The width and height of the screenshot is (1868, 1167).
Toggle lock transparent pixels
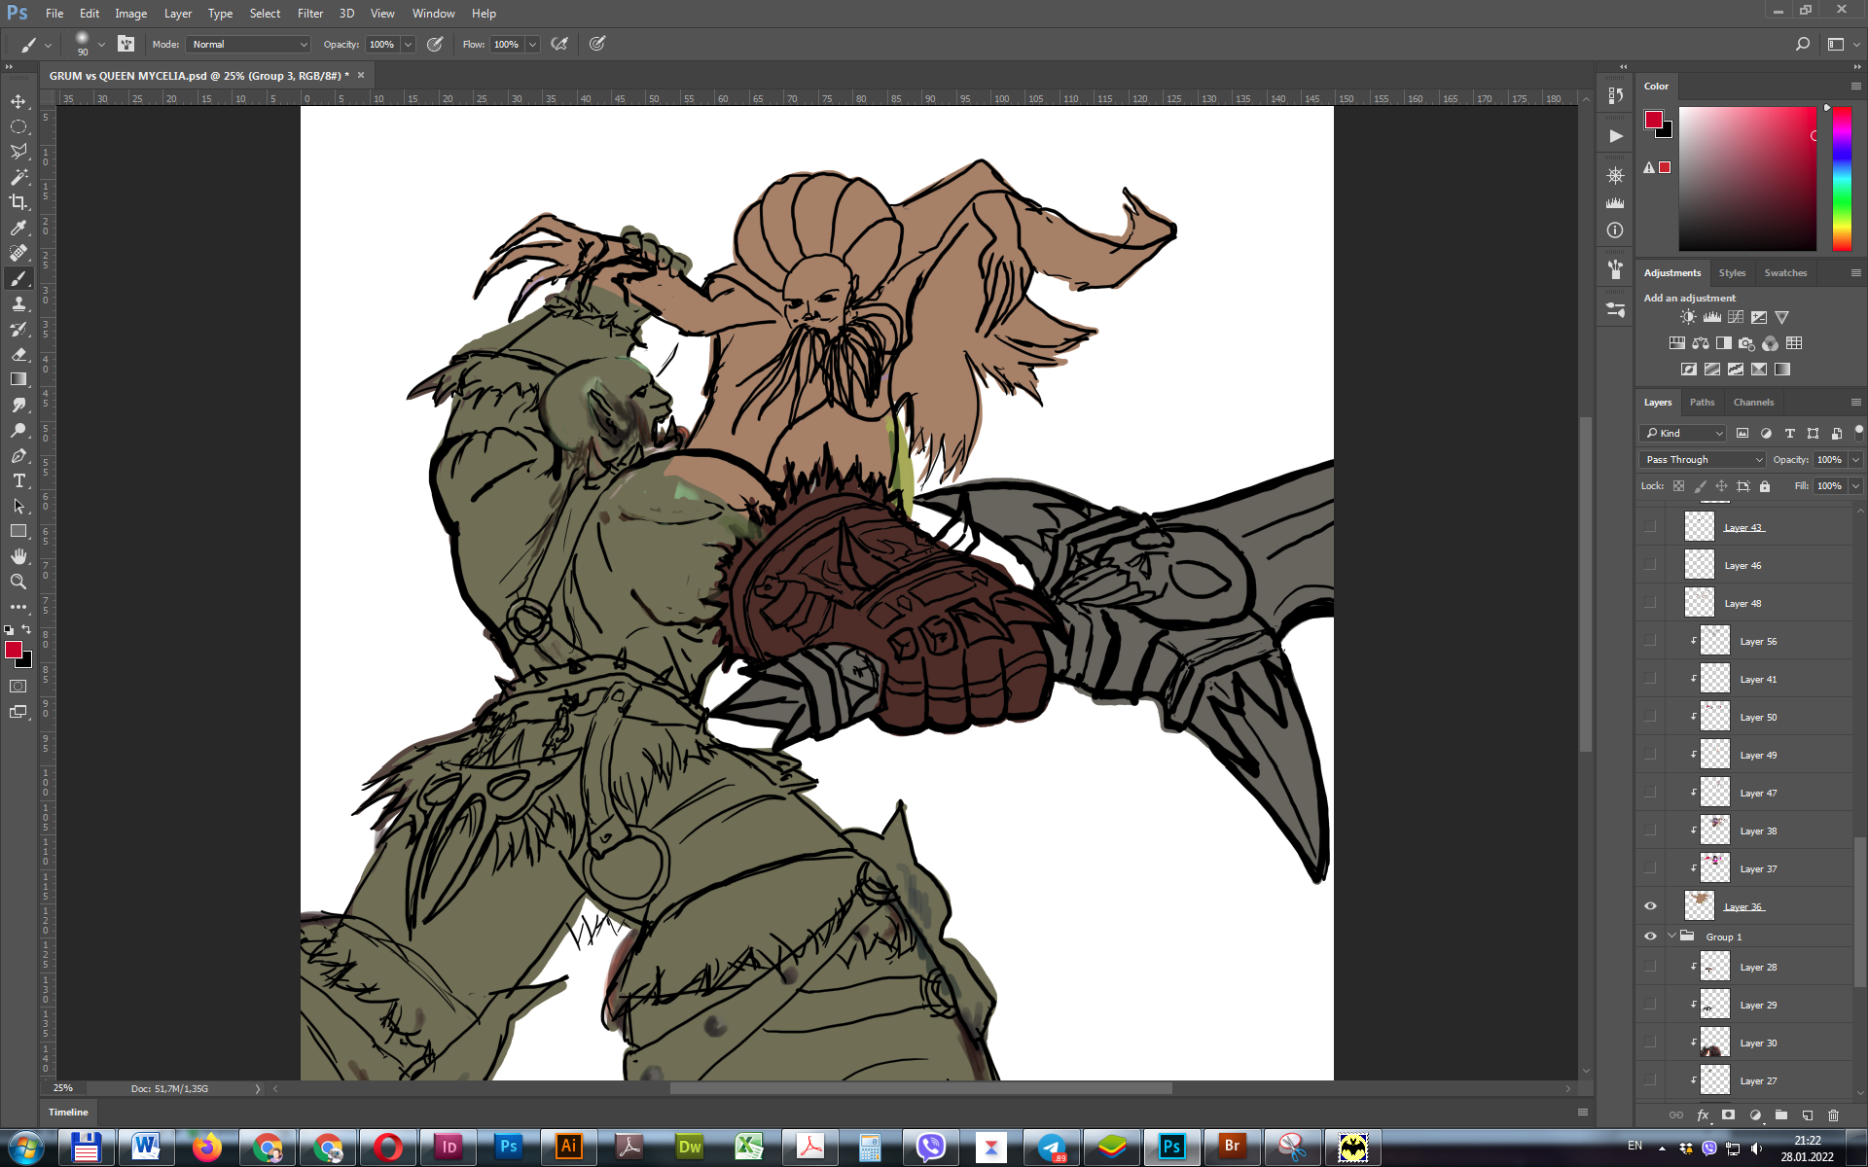pyautogui.click(x=1678, y=486)
